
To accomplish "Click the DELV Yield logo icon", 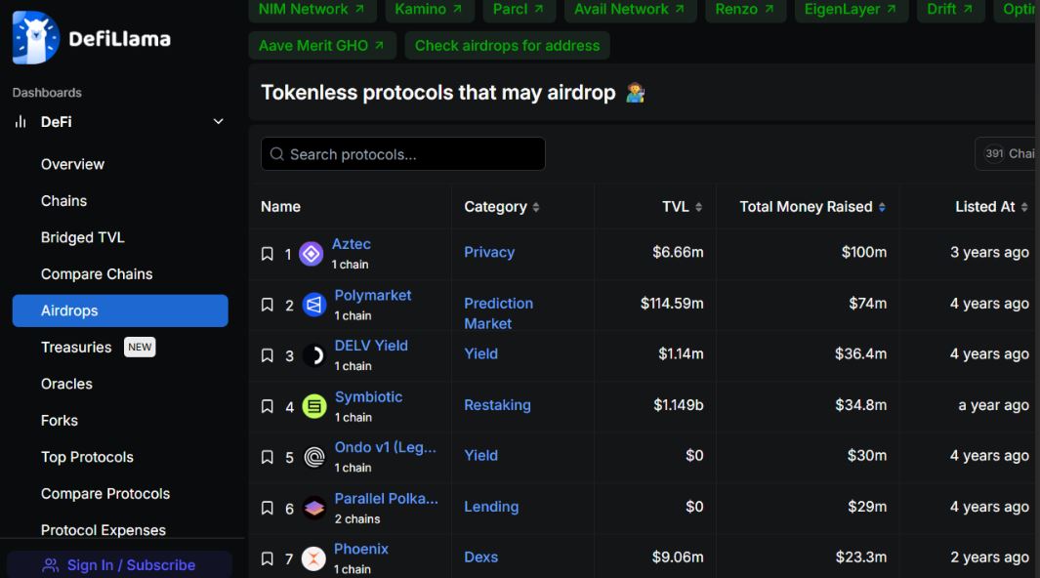I will point(314,356).
